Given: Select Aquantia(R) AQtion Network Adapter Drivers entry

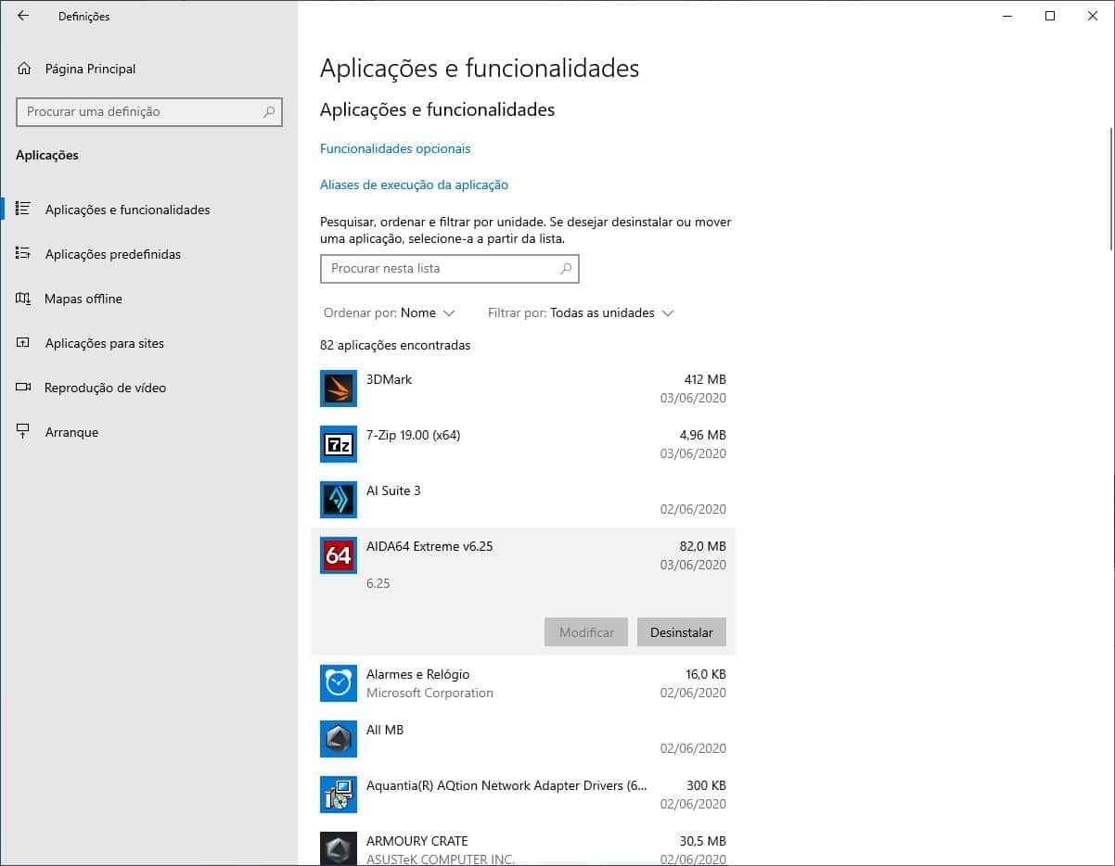Looking at the screenshot, I should click(507, 785).
